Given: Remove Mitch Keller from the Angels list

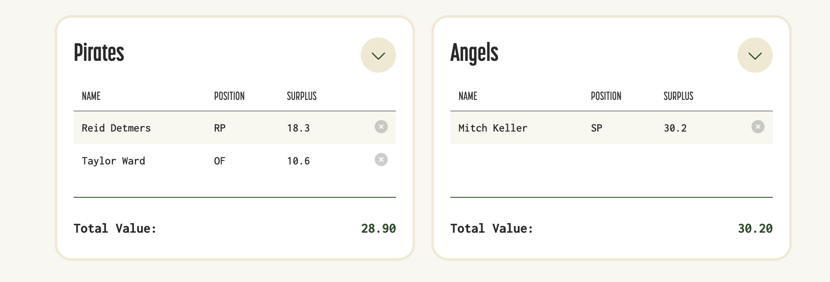Looking at the screenshot, I should tap(758, 127).
